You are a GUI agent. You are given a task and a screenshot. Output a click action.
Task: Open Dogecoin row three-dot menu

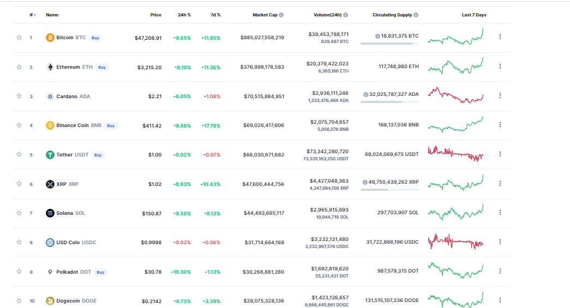pyautogui.click(x=500, y=300)
